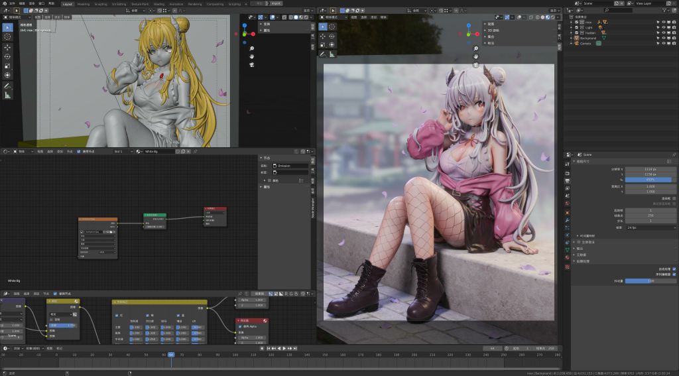This screenshot has height=376, width=679.
Task: Expand the 3D 游标 panel in right sidebar
Action: tap(493, 31)
